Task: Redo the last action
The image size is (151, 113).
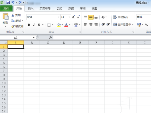Action: pos(20,2)
